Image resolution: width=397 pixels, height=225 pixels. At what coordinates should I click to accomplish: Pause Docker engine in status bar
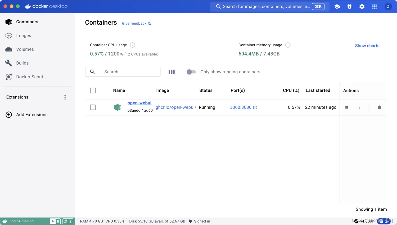pyautogui.click(x=58, y=221)
